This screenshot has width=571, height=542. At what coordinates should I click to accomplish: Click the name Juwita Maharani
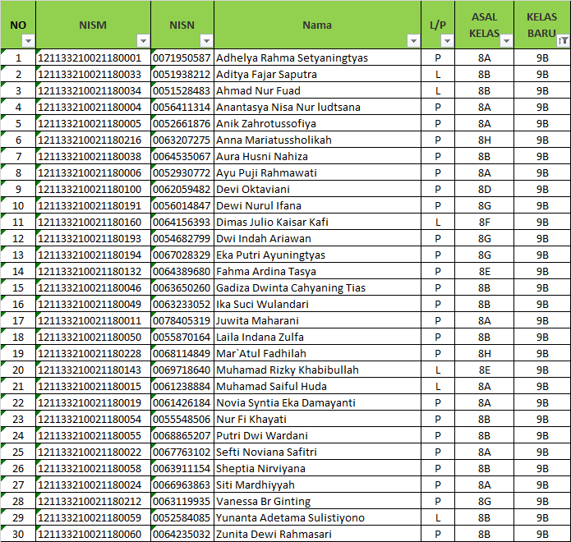point(257,320)
